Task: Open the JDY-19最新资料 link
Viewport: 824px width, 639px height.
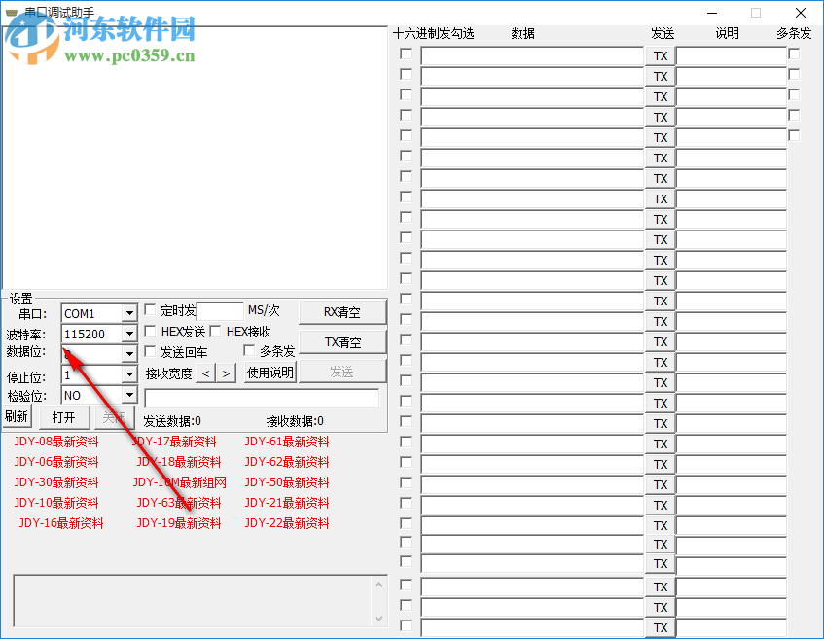Action: (179, 523)
